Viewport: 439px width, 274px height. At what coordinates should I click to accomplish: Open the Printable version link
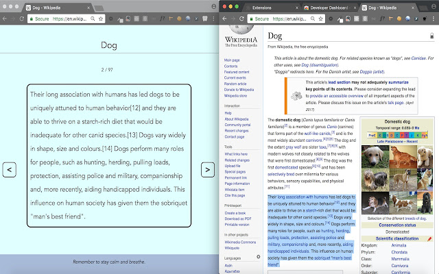pos(237,225)
